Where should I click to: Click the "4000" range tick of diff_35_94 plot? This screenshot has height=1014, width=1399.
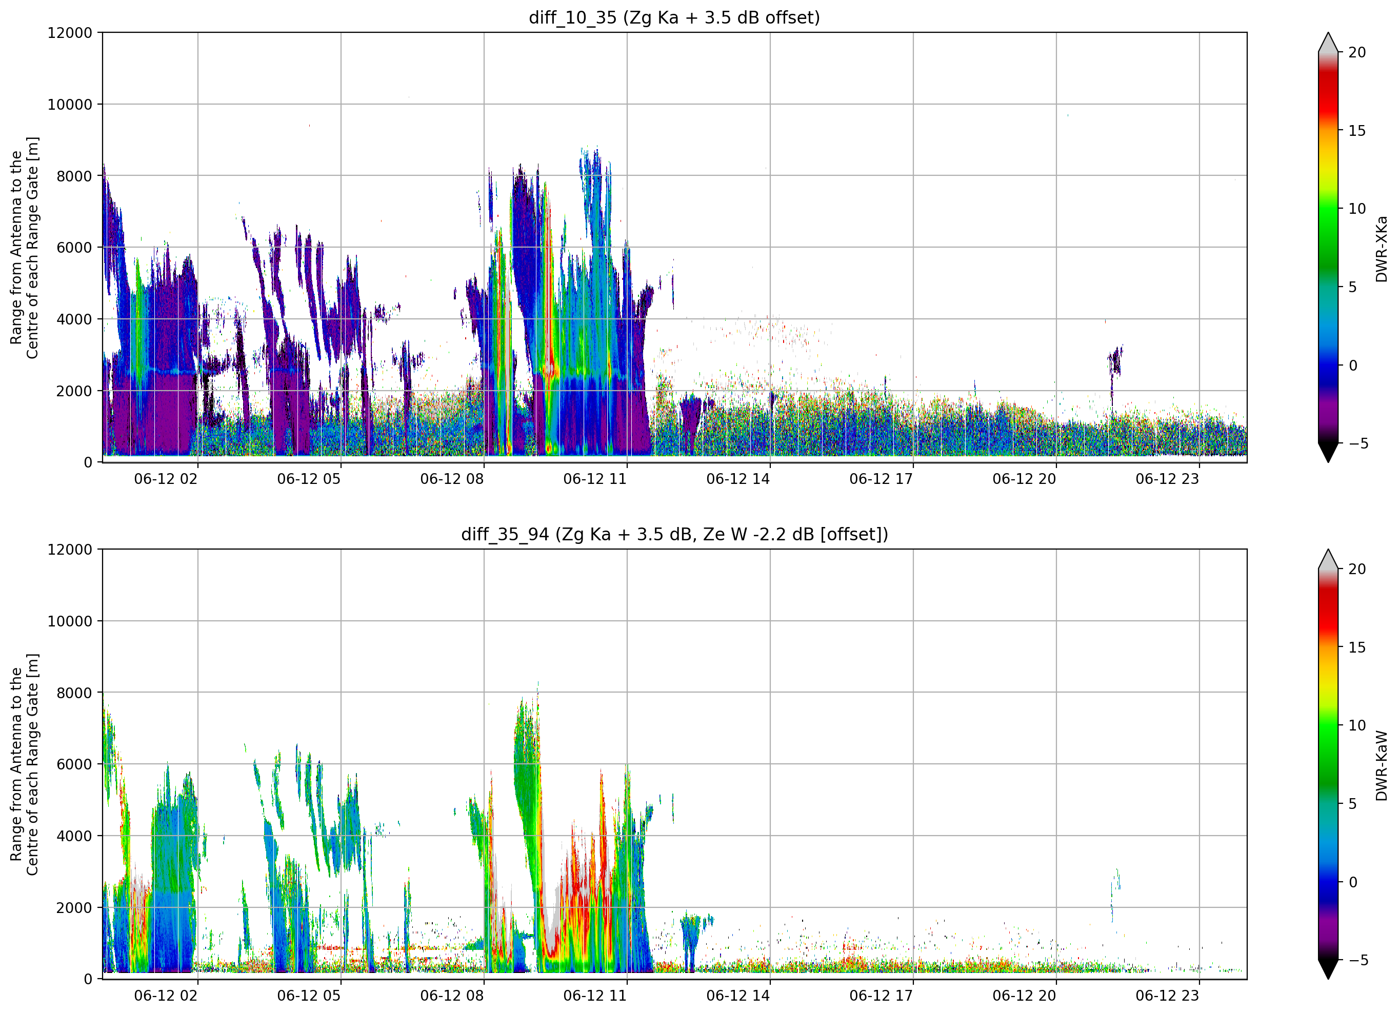coord(74,836)
